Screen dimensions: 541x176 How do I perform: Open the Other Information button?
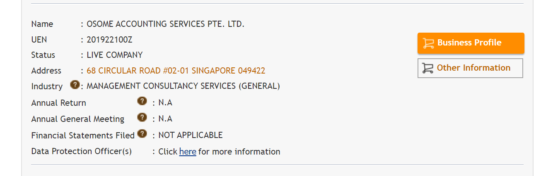[x=471, y=68]
